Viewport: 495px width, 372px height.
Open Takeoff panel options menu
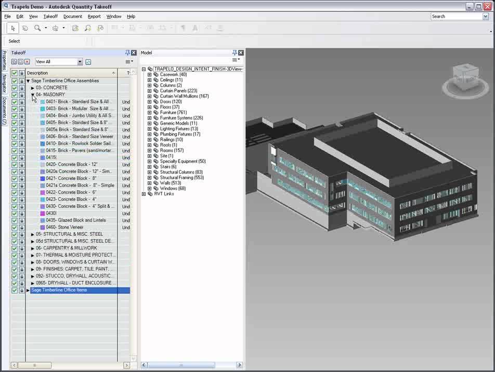pos(129,62)
